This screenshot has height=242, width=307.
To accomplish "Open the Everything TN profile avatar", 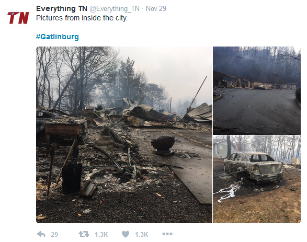I will [x=18, y=18].
